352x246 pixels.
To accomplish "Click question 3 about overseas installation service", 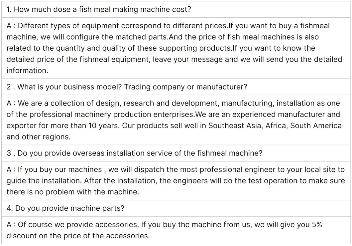I will 134,153.
